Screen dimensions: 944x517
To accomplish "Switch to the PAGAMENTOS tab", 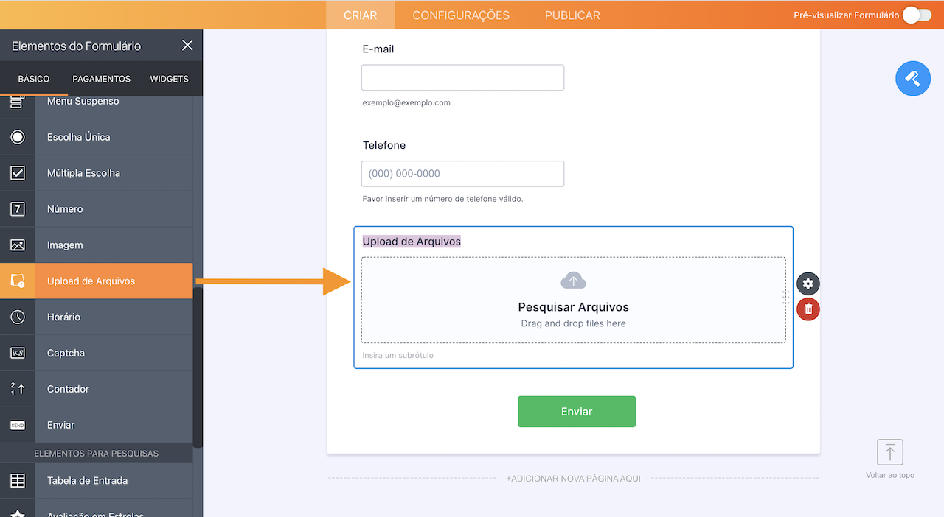I will 102,79.
